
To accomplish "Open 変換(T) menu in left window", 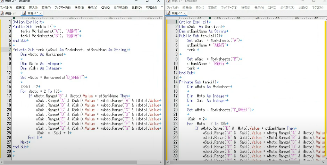I will 46,7.
